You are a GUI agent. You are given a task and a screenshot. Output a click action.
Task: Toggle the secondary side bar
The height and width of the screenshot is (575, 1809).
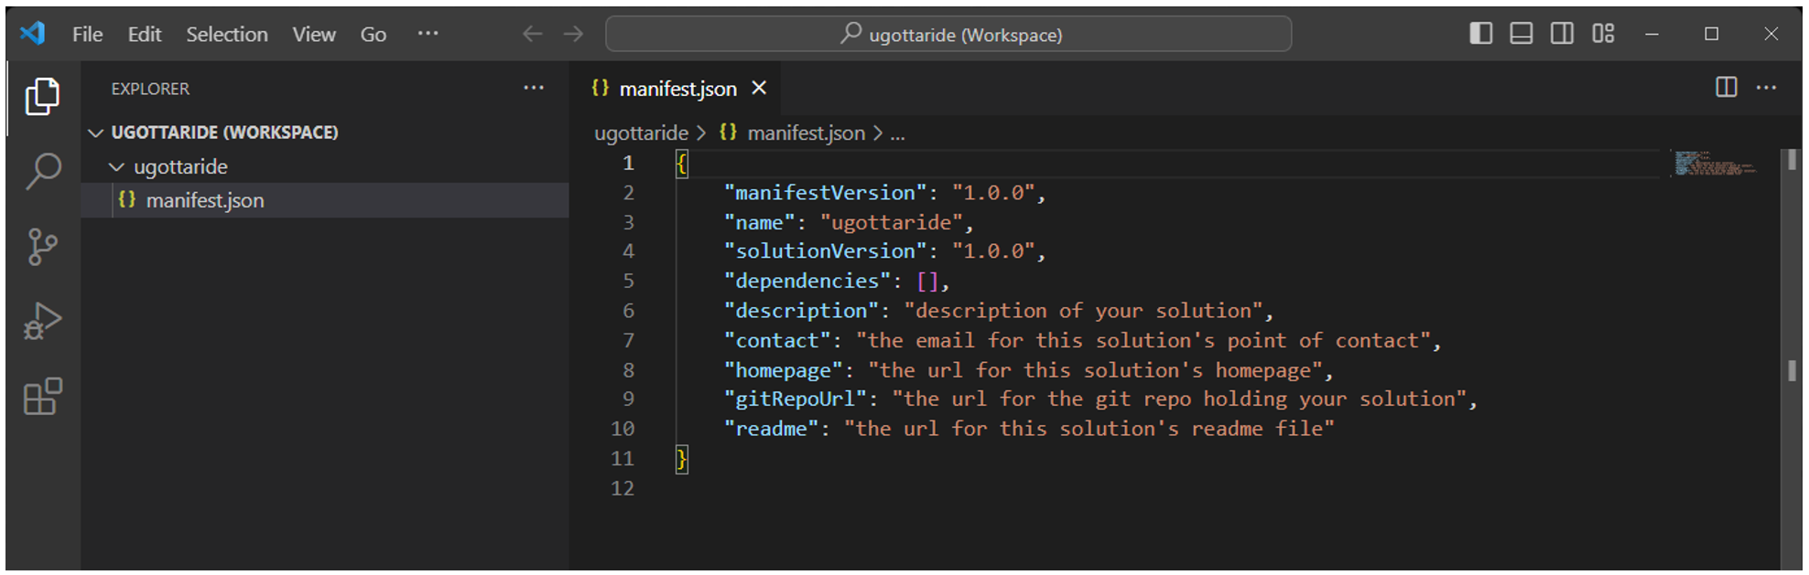tap(1562, 34)
